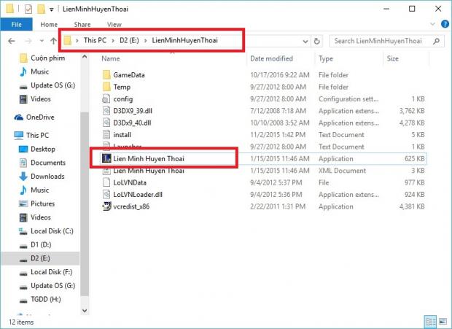Open the GameData folder
This screenshot has height=329, width=452.
click(128, 75)
